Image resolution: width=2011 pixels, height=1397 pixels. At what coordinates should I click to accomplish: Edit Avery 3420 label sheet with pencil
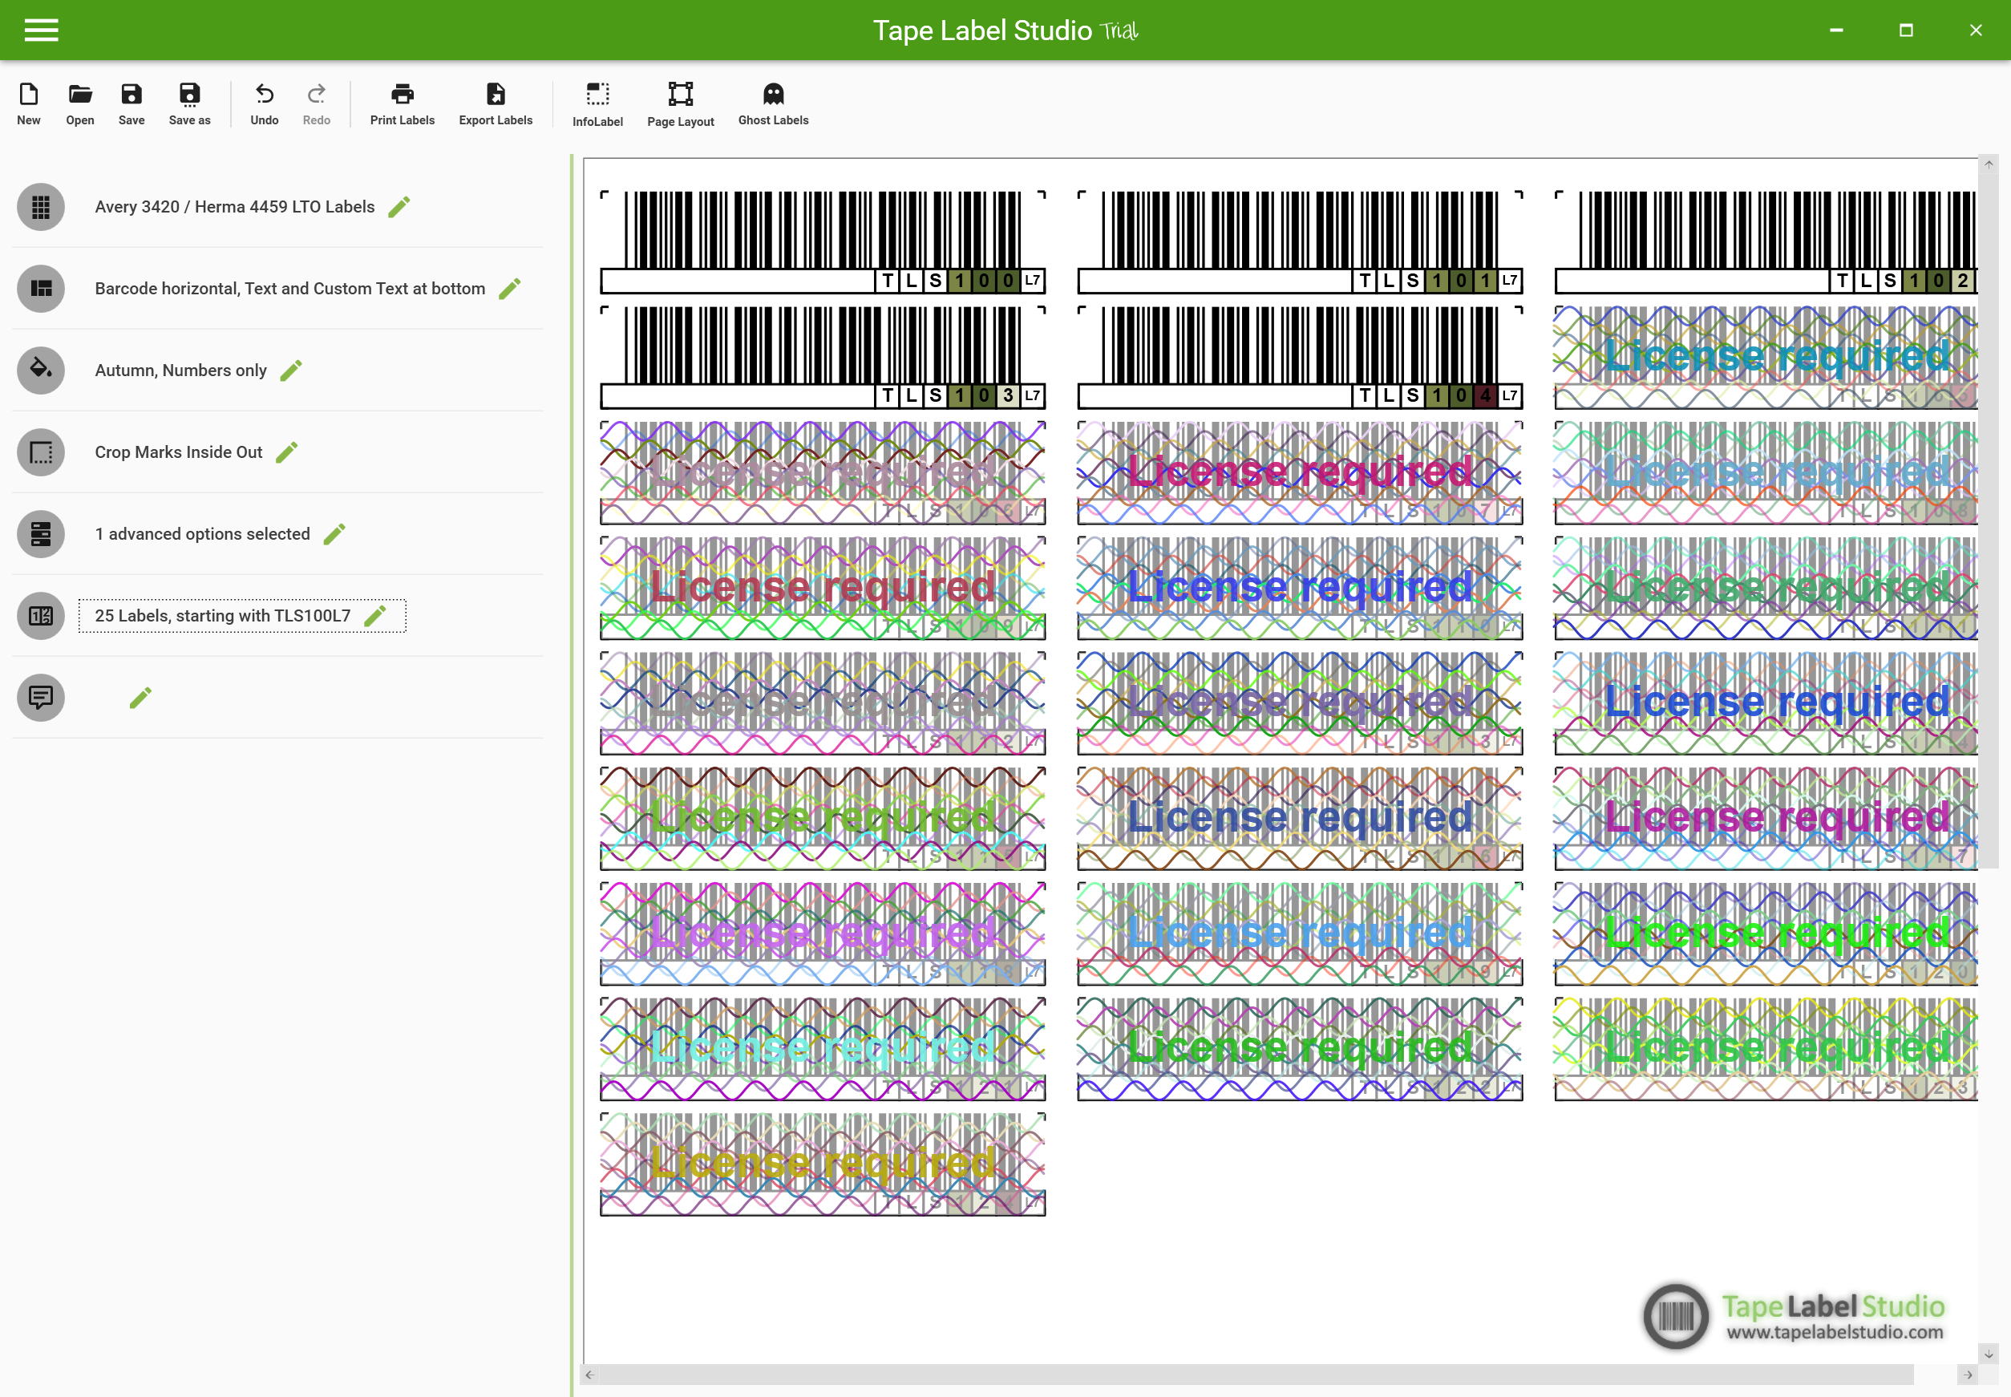[399, 208]
